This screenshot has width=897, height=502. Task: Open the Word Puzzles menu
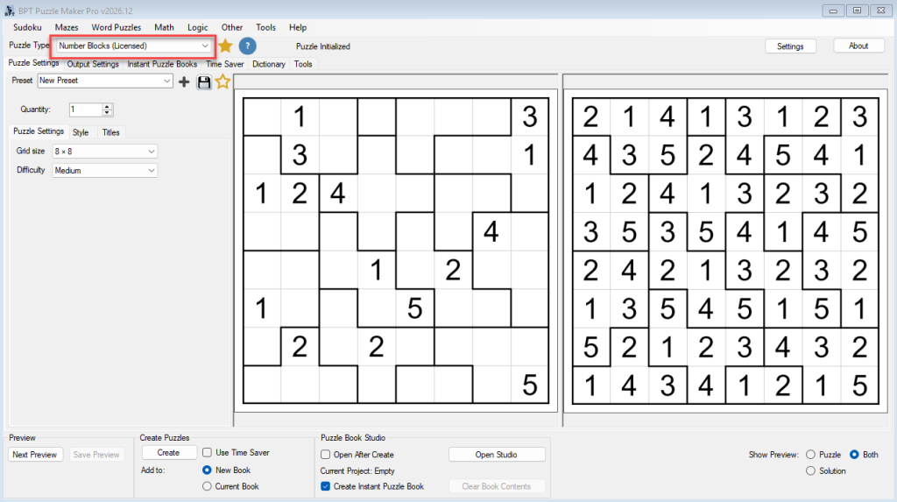(117, 27)
